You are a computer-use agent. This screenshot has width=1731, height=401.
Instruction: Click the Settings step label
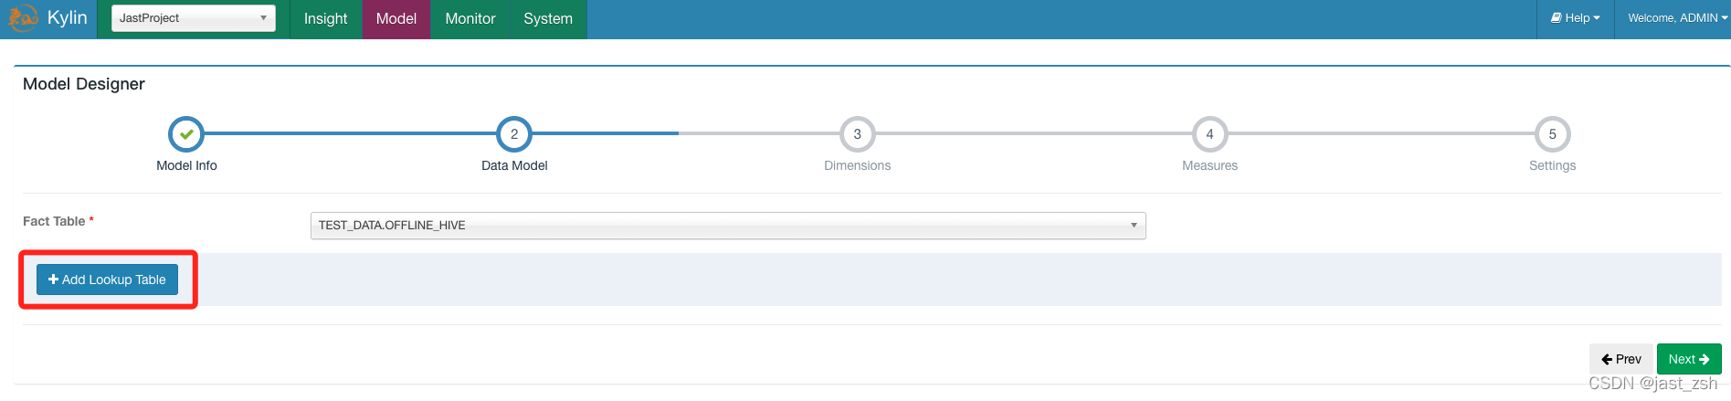click(1552, 165)
